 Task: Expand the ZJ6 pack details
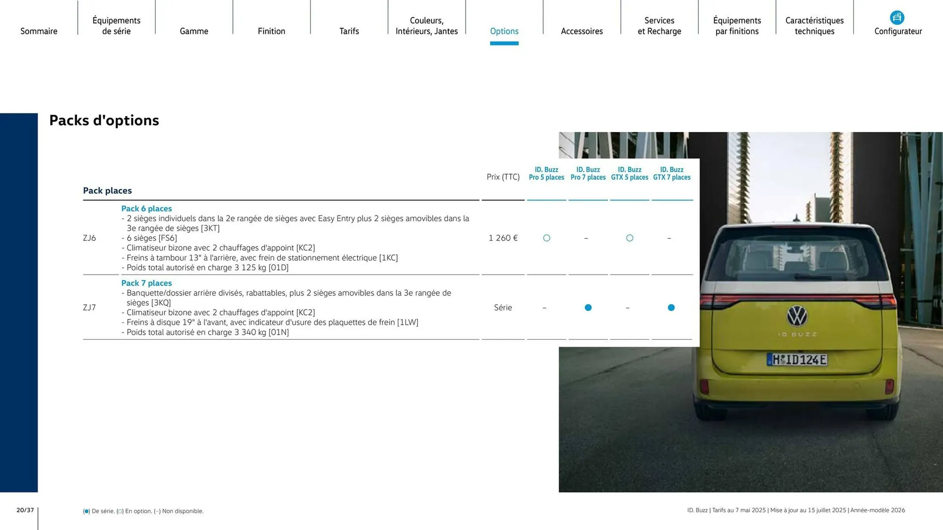146,208
